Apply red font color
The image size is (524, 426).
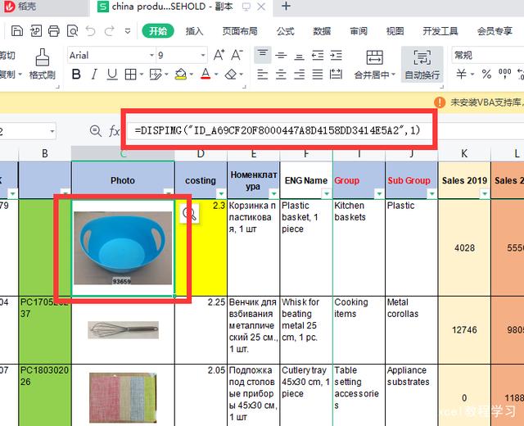[x=206, y=74]
